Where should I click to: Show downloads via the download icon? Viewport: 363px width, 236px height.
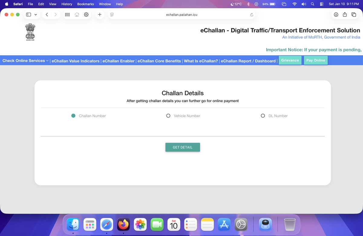(x=336, y=15)
